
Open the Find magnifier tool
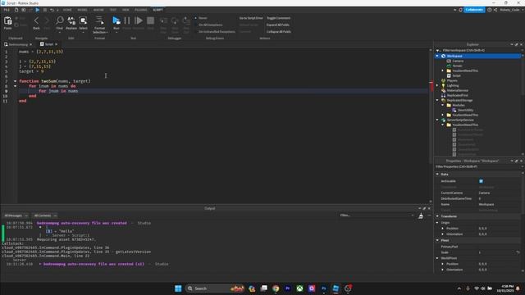(x=60, y=20)
